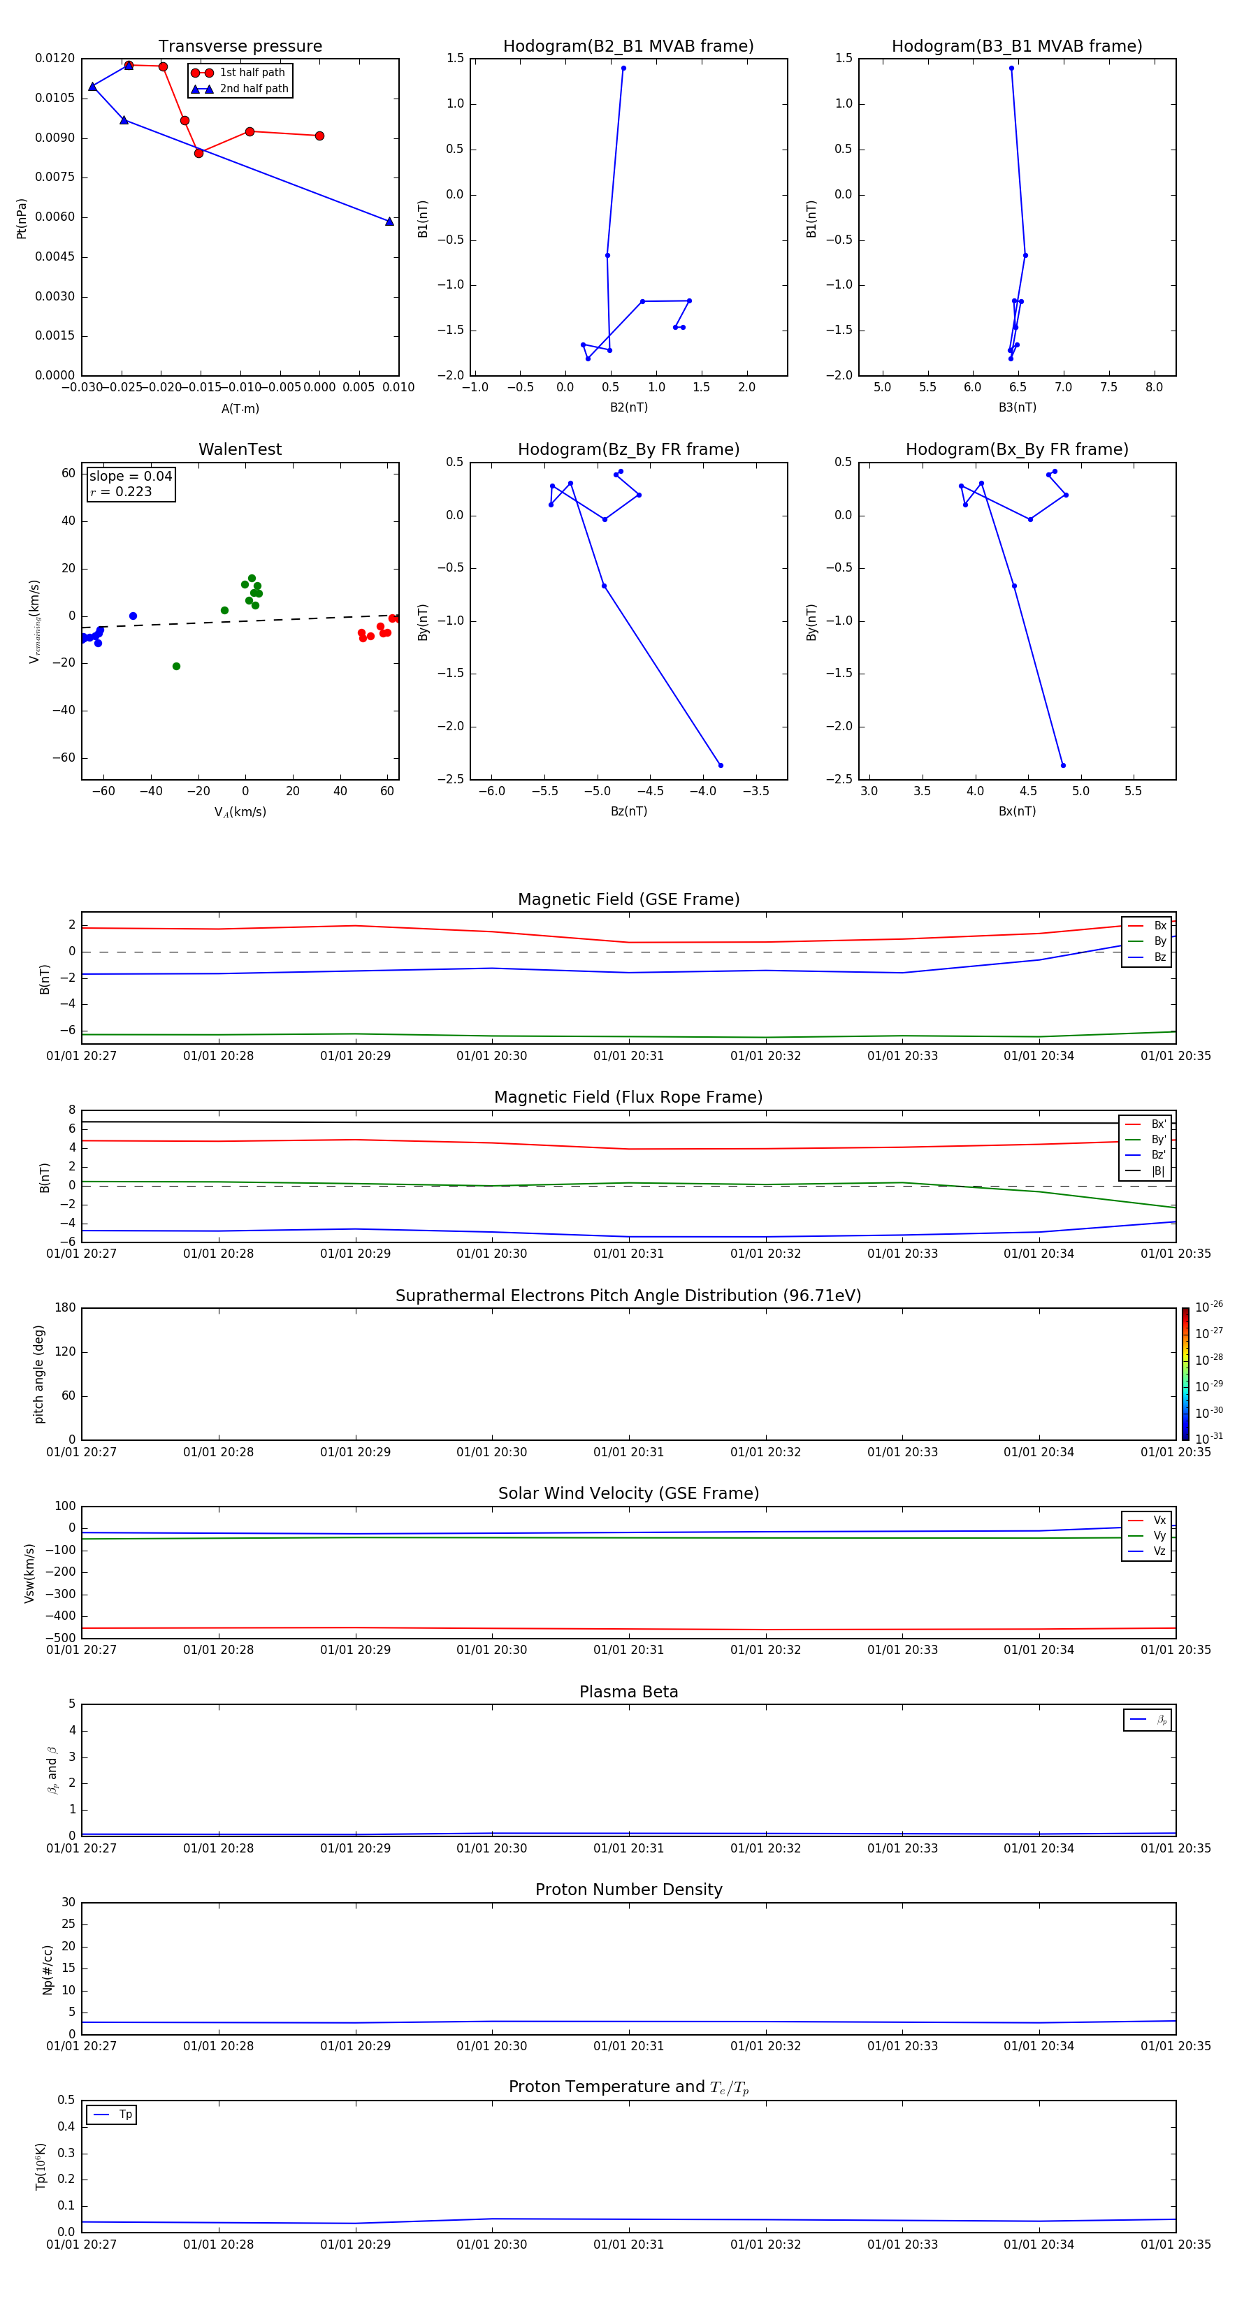Click the colorbar label 10^-31

click(x=1209, y=1439)
